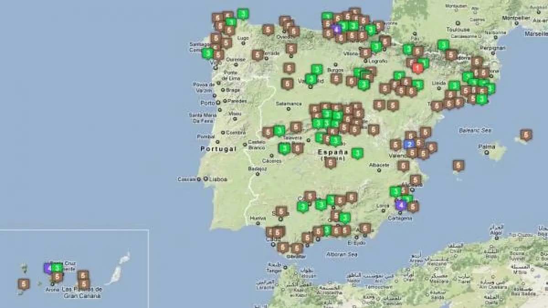548x308 pixels.
Task: Click the Badajoz city label
Action: (258, 168)
